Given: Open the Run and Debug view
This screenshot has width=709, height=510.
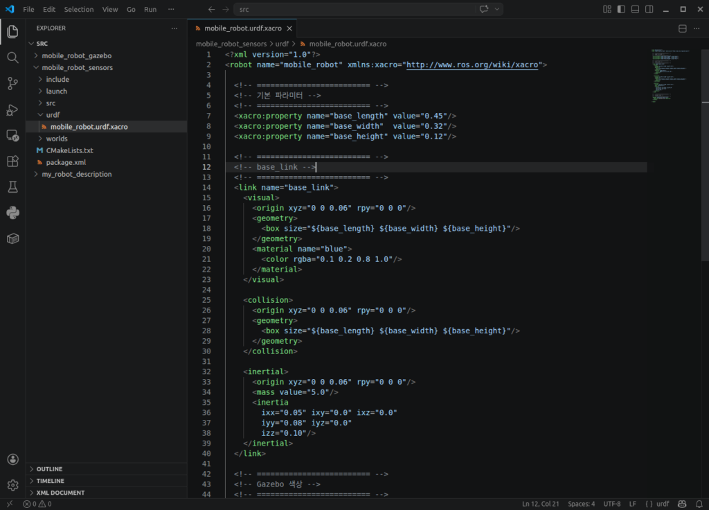Looking at the screenshot, I should coord(12,109).
